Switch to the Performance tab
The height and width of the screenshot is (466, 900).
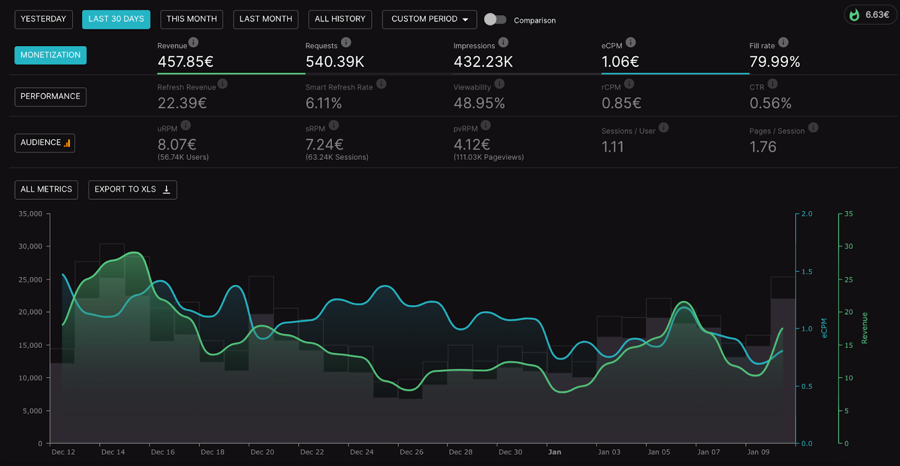tap(50, 97)
